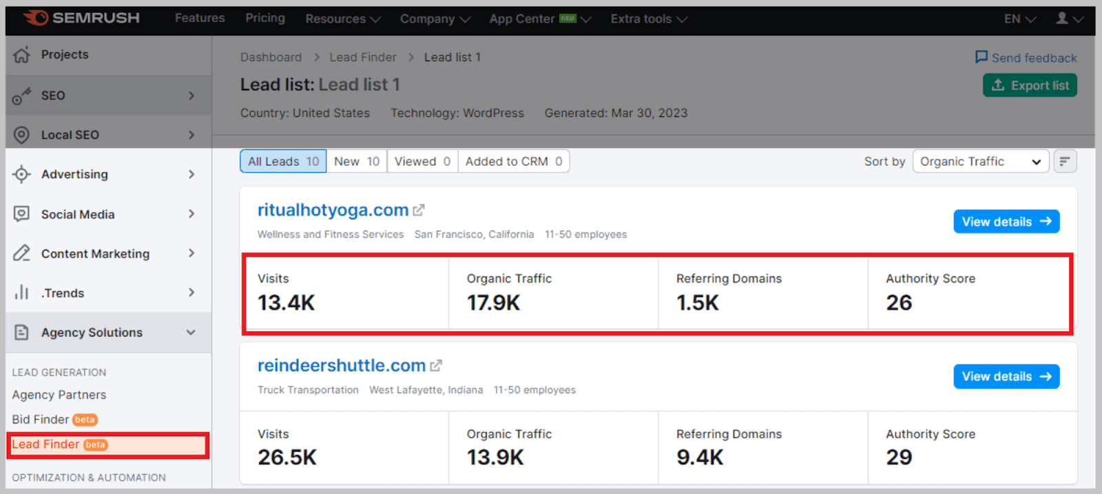Image resolution: width=1102 pixels, height=494 pixels.
Task: Open the Company menu
Action: [x=435, y=19]
